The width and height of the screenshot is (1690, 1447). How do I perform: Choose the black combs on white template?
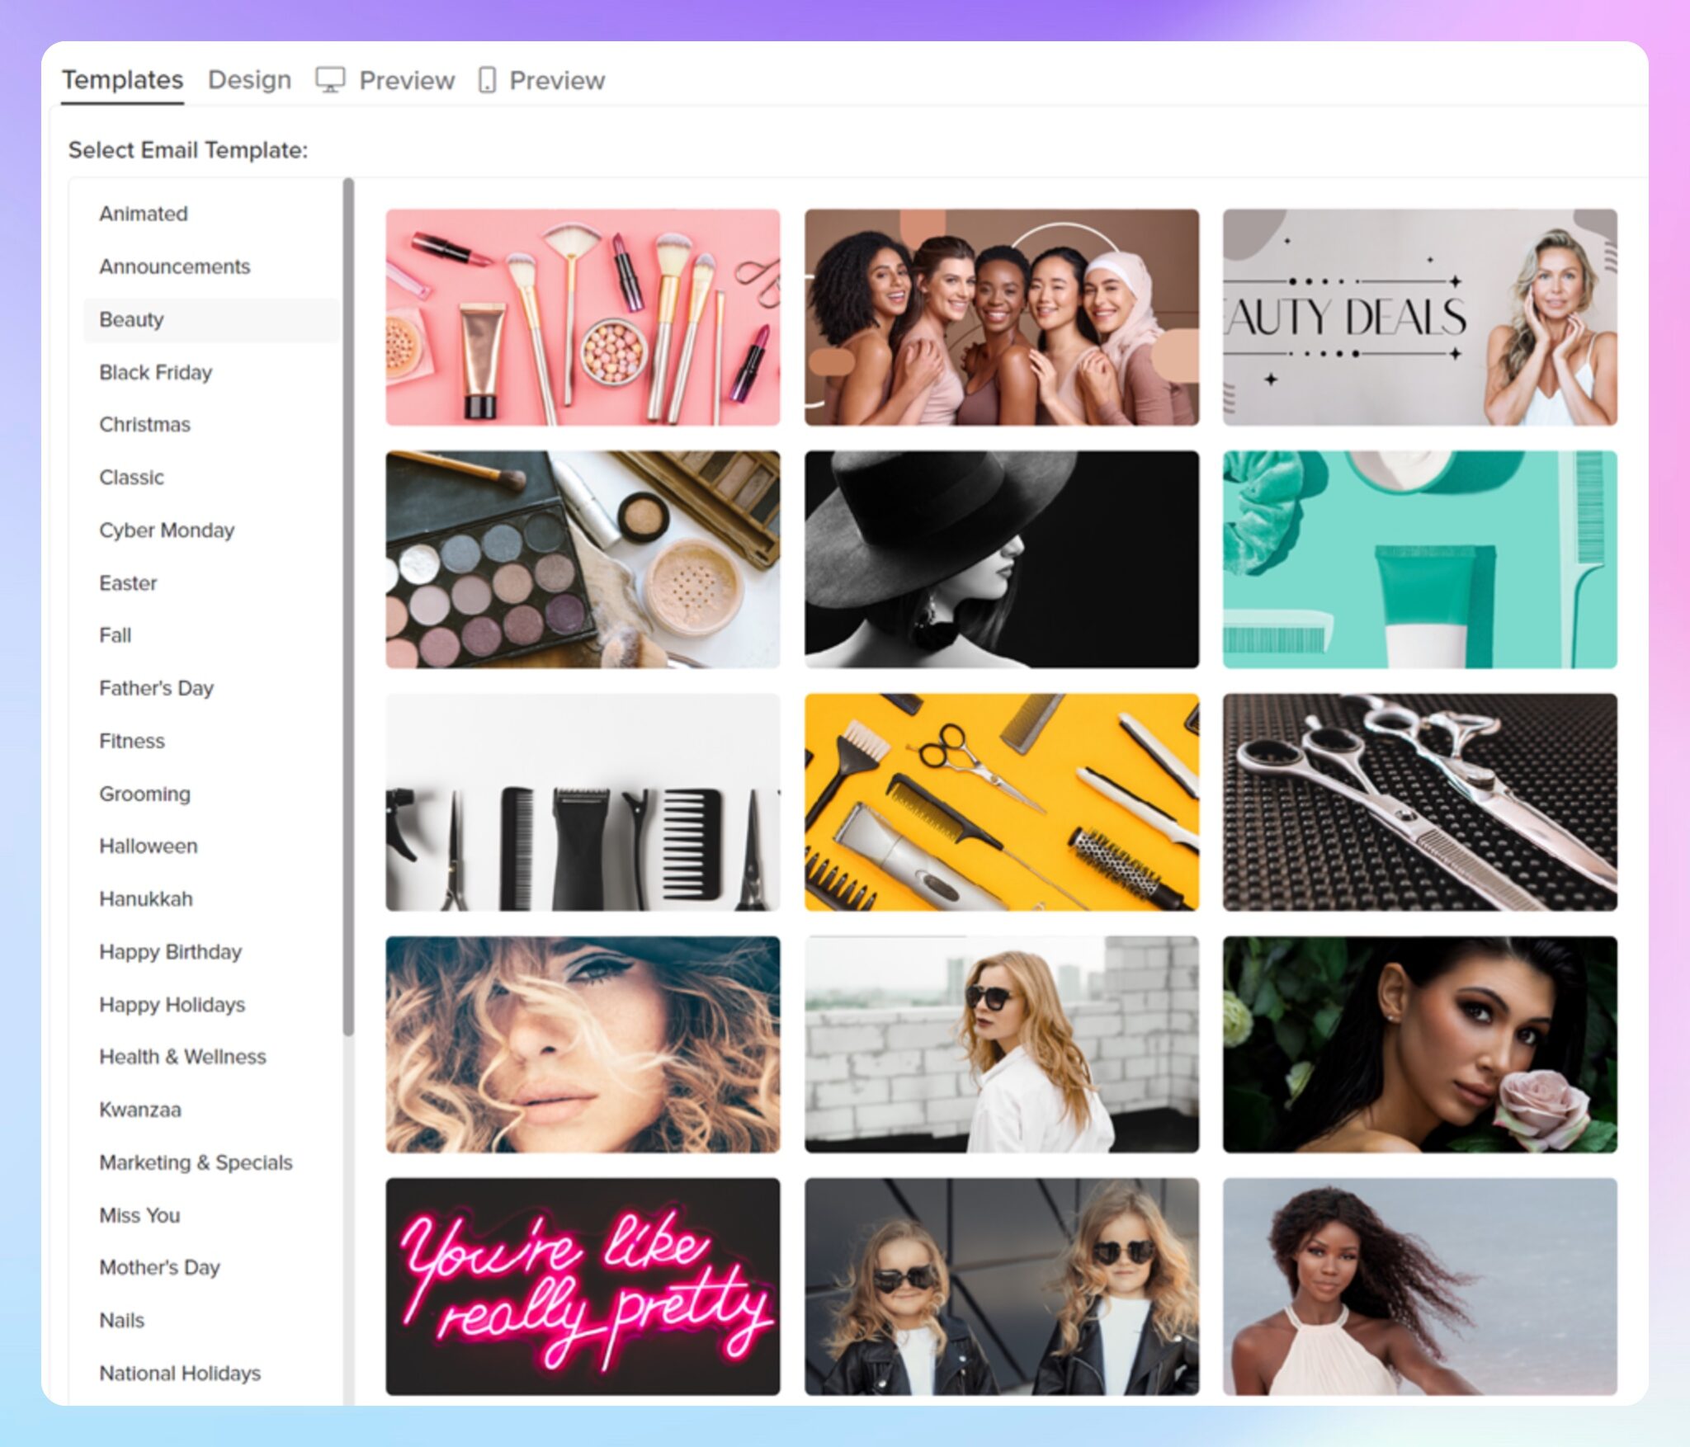click(583, 802)
